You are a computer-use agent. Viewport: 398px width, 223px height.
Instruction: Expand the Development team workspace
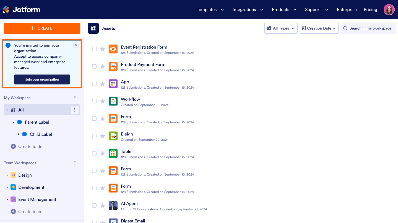pos(7,187)
